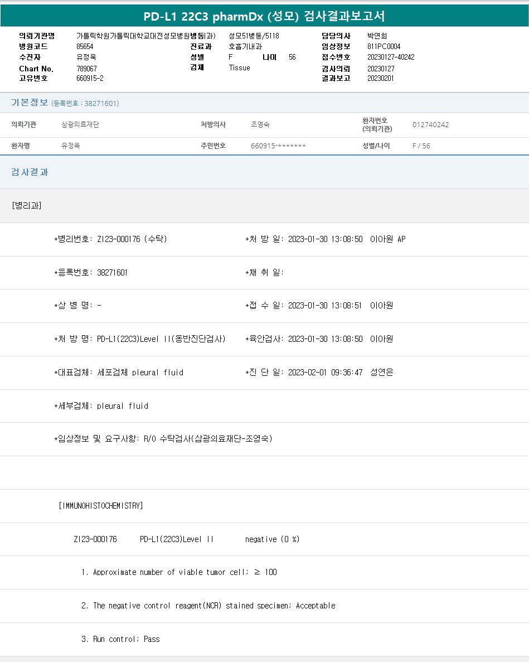Click hospital code value 85654
This screenshot has height=662, width=529.
click(x=85, y=46)
